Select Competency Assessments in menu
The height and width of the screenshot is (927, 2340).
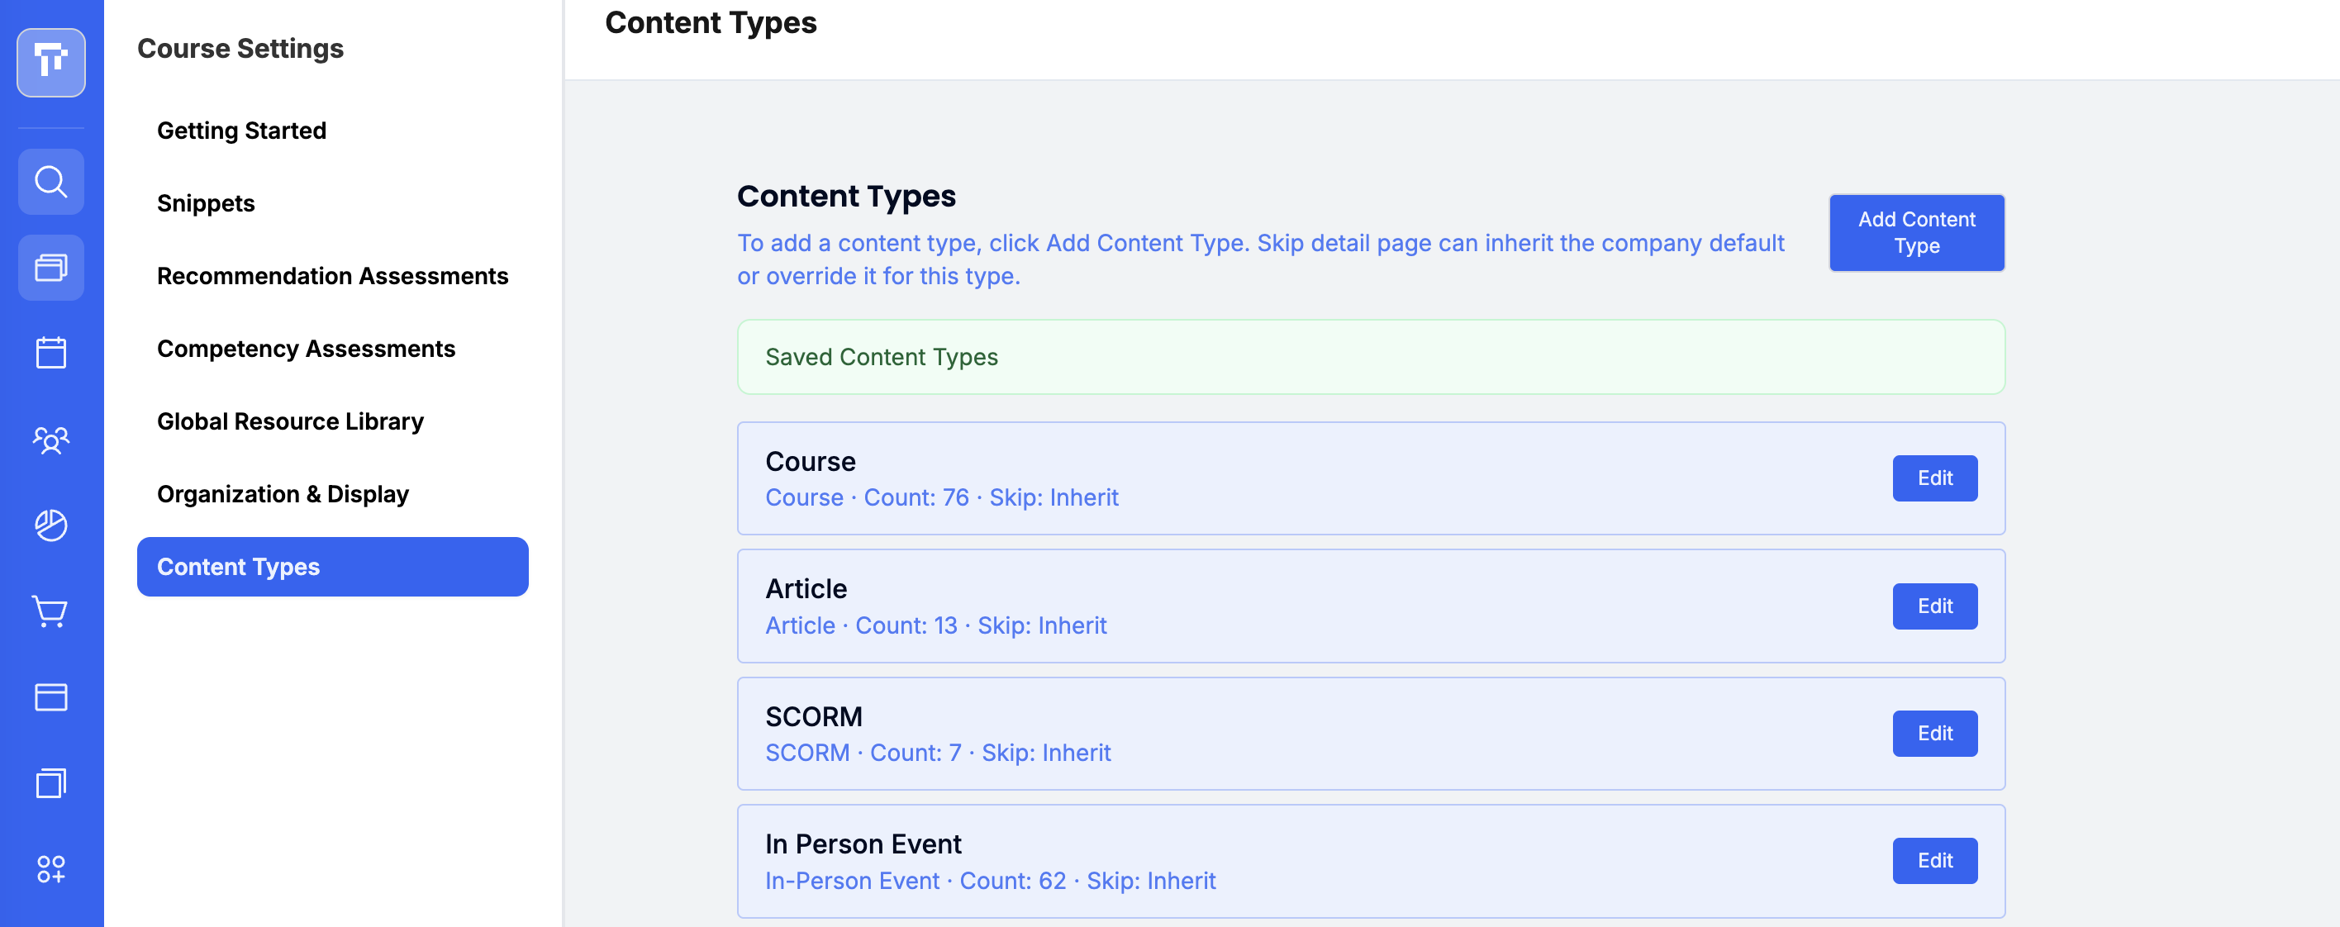pyautogui.click(x=306, y=349)
